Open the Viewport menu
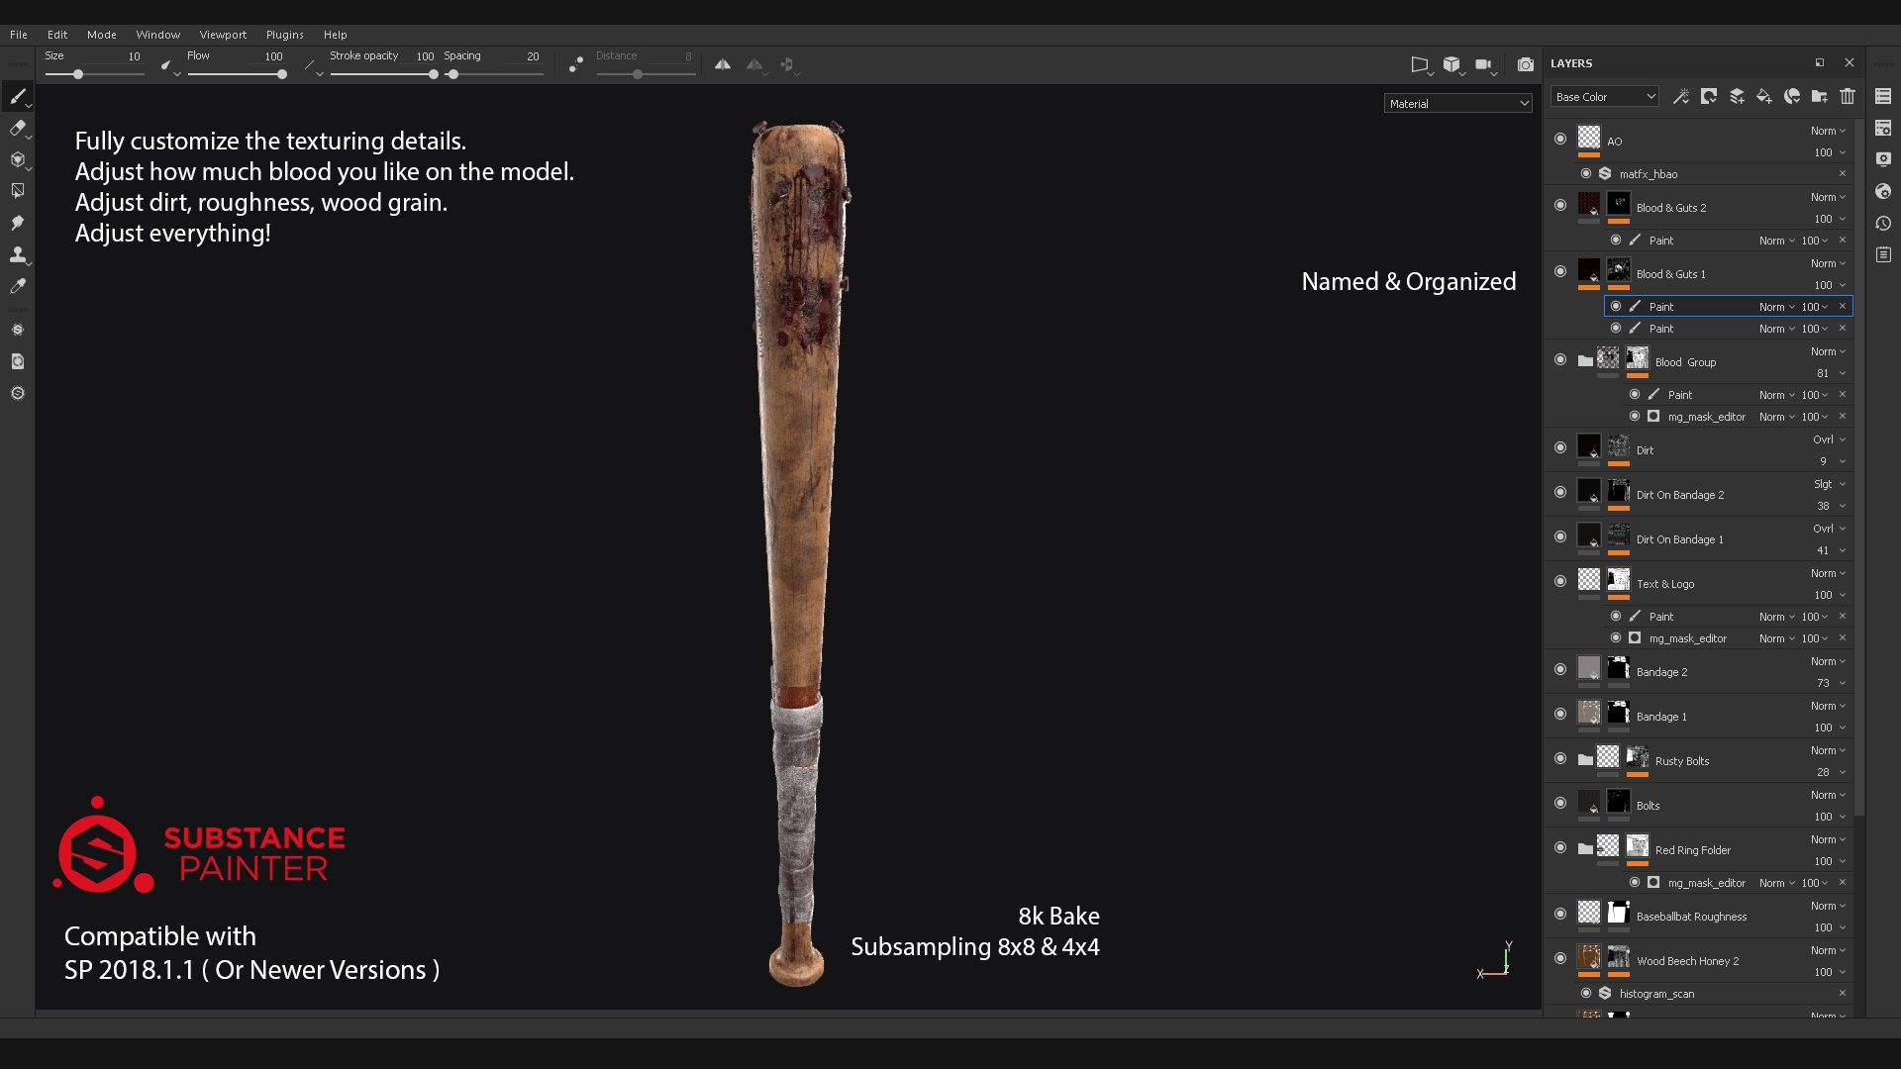The height and width of the screenshot is (1069, 1901). pyautogui.click(x=223, y=35)
